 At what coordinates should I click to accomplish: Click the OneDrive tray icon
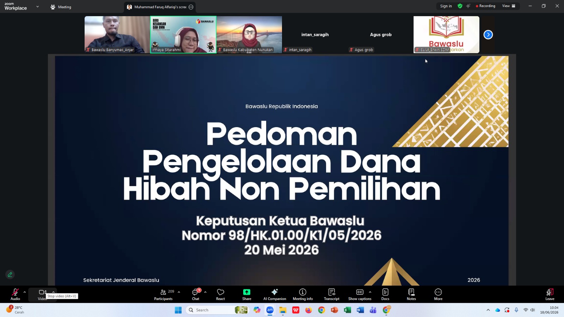(498, 310)
